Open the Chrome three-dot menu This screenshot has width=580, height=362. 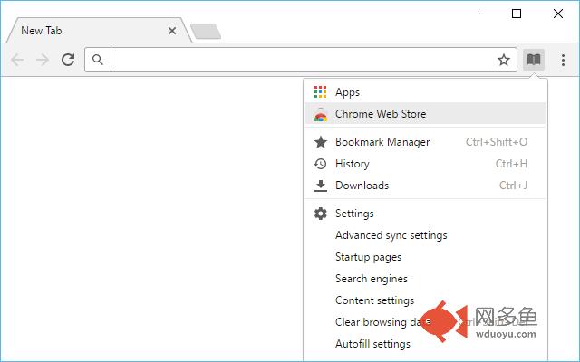pos(563,60)
